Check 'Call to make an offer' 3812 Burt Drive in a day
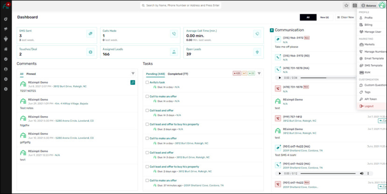 tap(147, 139)
